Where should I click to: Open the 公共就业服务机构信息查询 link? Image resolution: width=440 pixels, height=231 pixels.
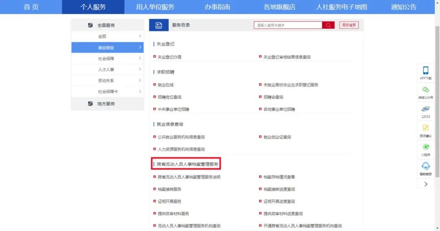(181, 137)
